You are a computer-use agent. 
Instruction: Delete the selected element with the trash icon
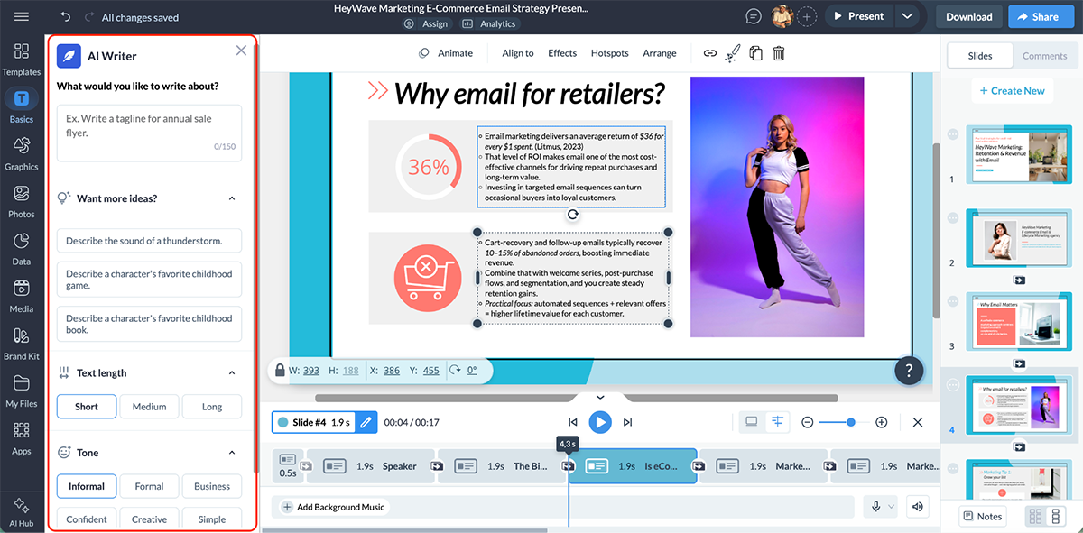click(x=776, y=53)
